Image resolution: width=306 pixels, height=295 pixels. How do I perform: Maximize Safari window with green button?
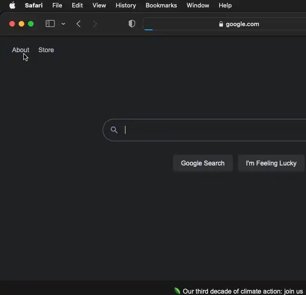31,24
